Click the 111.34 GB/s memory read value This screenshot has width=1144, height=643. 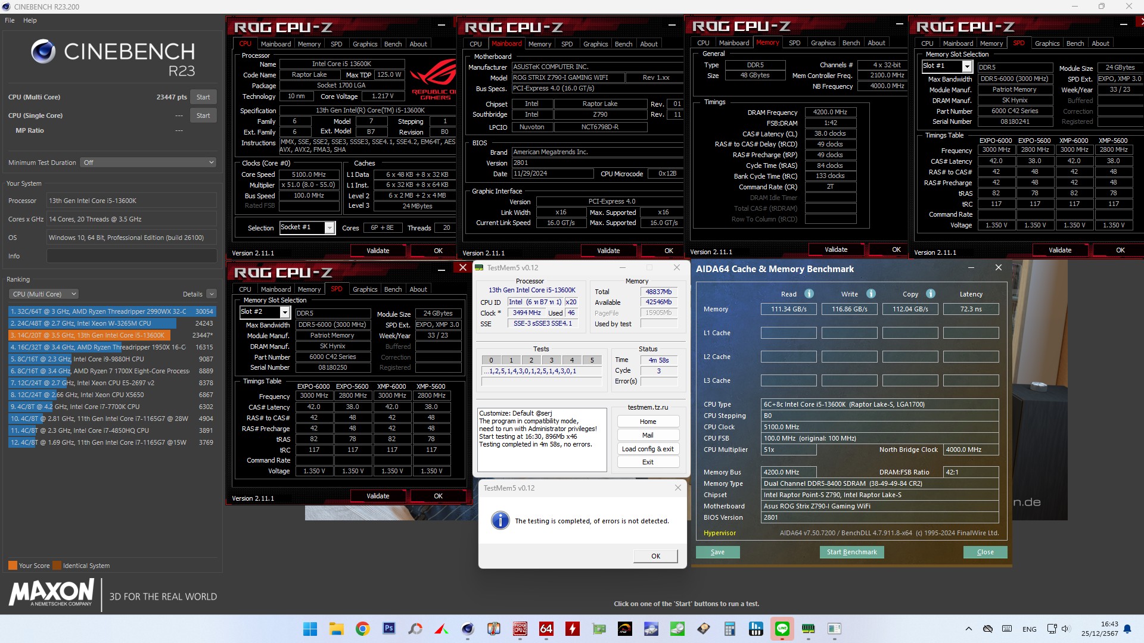click(788, 309)
